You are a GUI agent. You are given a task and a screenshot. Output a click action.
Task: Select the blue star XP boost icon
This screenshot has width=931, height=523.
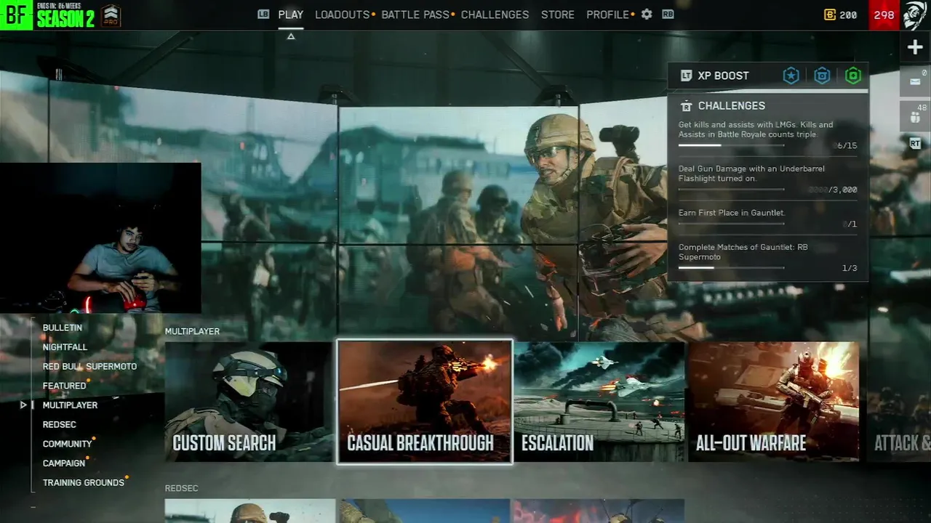pyautogui.click(x=791, y=76)
